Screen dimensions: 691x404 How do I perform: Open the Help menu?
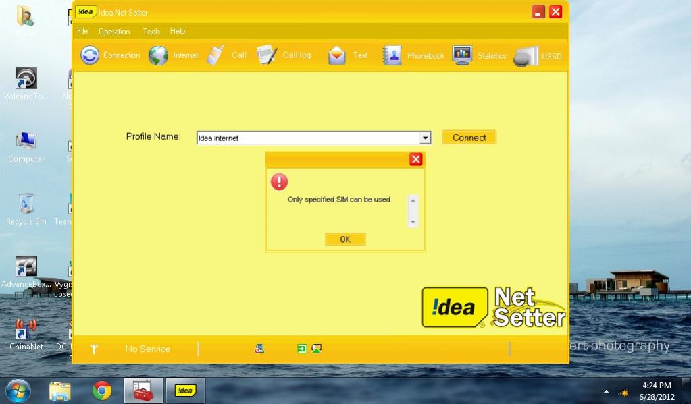click(178, 31)
